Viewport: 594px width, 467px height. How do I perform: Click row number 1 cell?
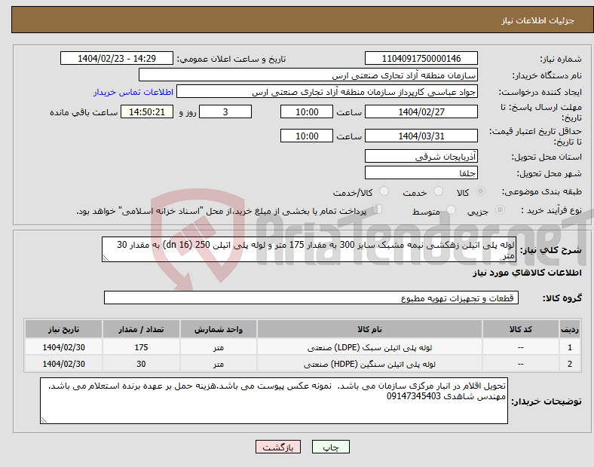click(570, 347)
